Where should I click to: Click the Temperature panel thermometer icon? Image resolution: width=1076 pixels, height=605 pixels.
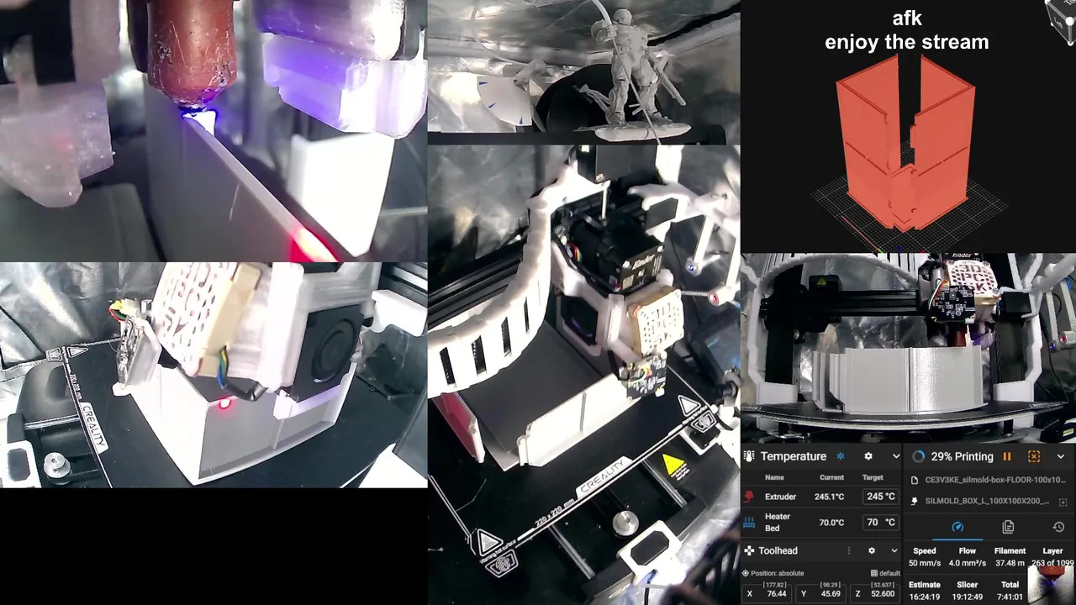(749, 456)
